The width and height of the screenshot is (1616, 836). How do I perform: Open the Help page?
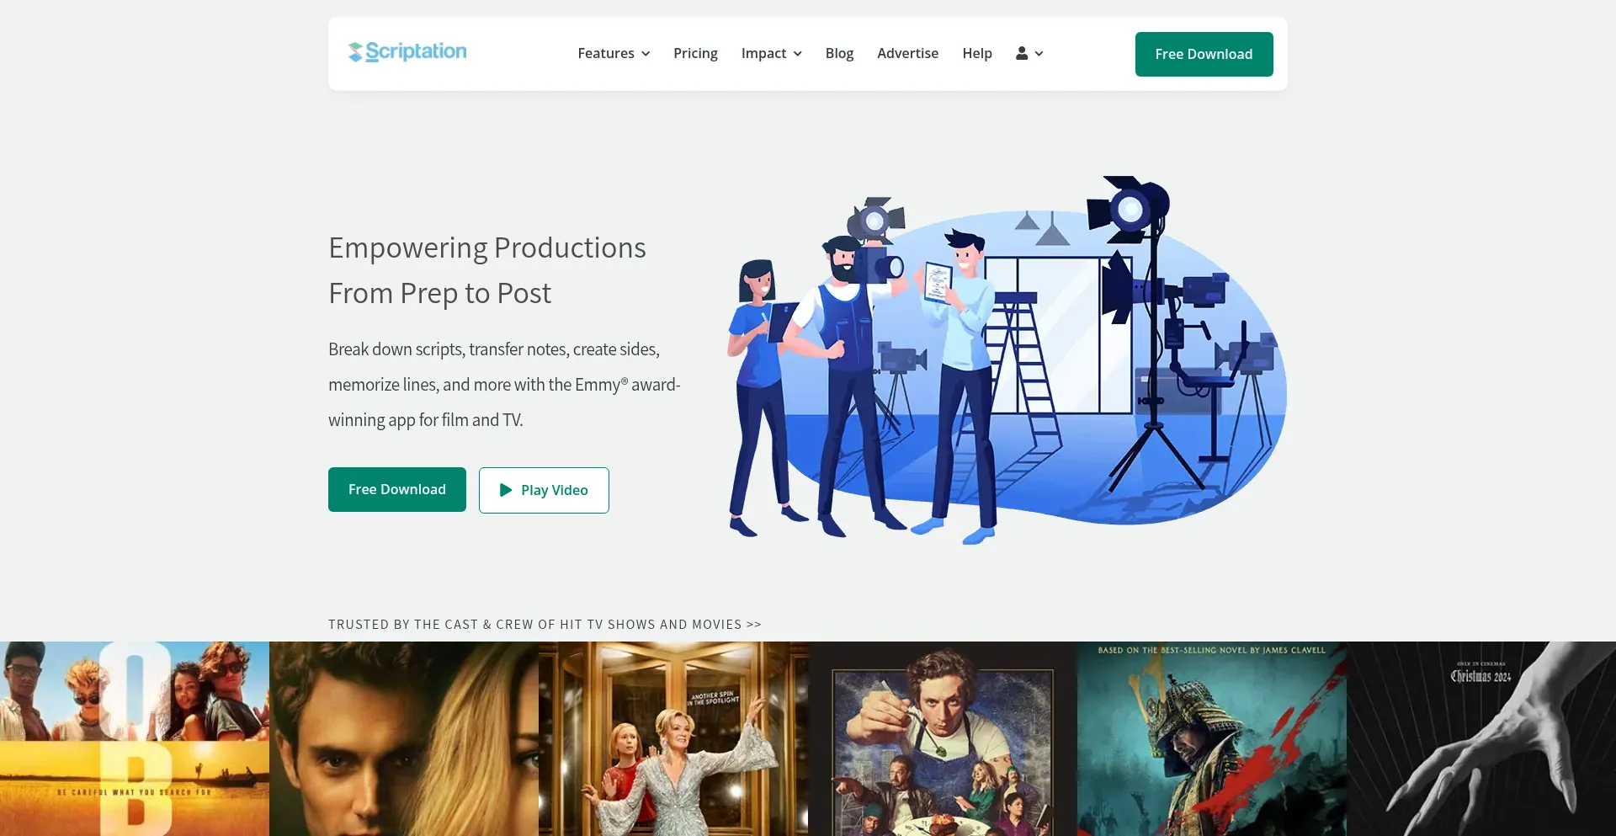[x=976, y=53]
